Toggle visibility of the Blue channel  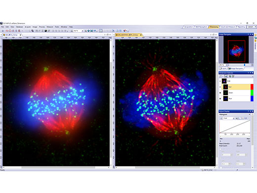[x=220, y=98]
